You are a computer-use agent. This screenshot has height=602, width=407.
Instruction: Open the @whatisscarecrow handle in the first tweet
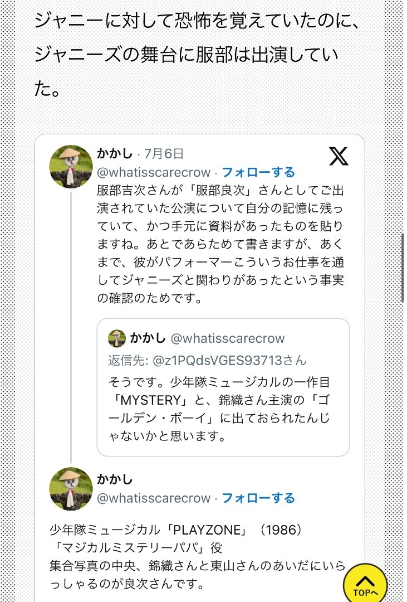[154, 172]
